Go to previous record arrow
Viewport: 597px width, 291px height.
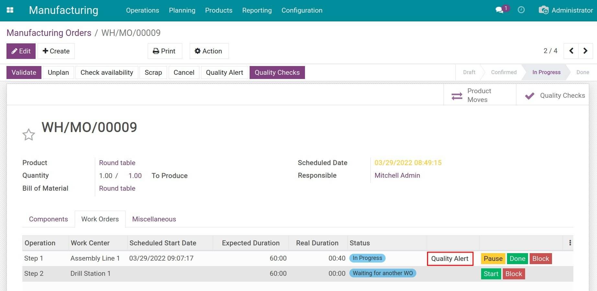[571, 51]
